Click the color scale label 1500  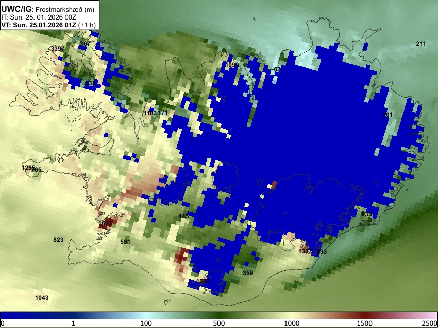tap(365, 323)
